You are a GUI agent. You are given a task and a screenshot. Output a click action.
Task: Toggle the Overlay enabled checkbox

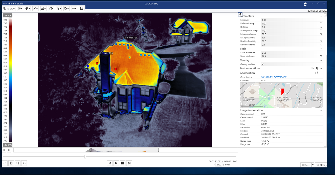[x=263, y=64]
